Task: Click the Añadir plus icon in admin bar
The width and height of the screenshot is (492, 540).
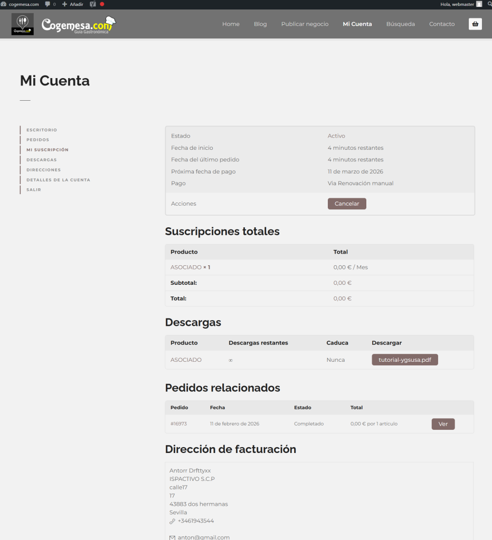Action: coord(64,4)
